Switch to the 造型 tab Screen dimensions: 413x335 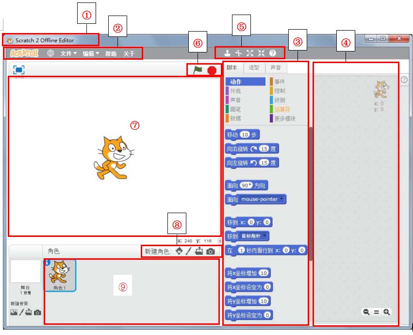[253, 68]
